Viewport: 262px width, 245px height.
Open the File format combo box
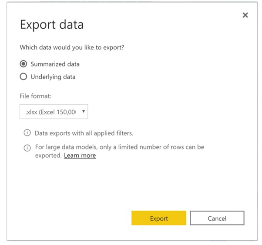54,112
